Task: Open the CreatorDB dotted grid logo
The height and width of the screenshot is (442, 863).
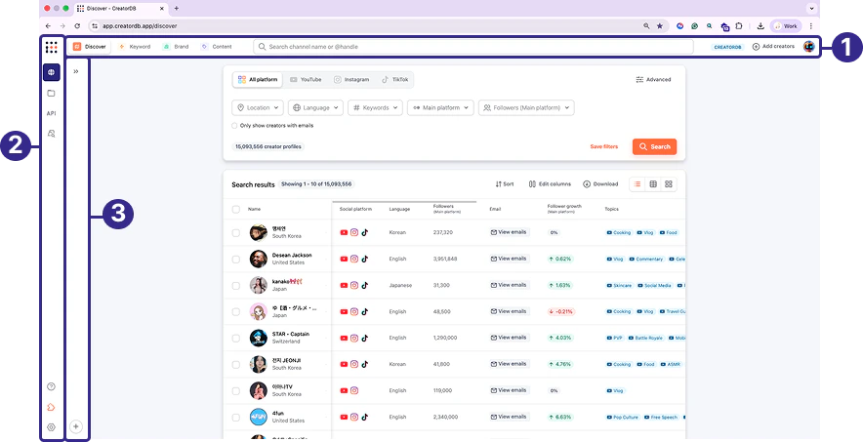Action: 51,47
